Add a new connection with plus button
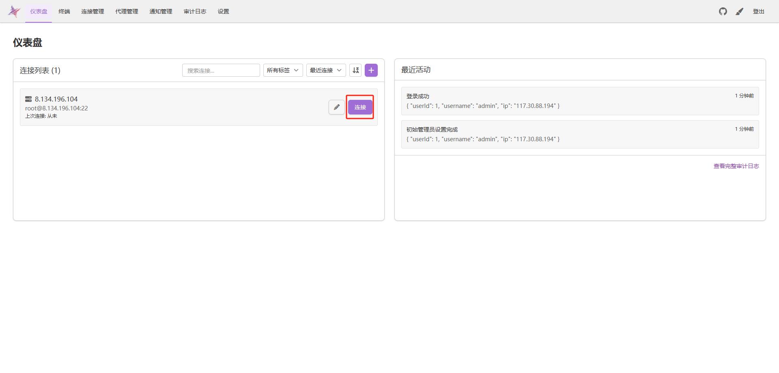 [371, 70]
